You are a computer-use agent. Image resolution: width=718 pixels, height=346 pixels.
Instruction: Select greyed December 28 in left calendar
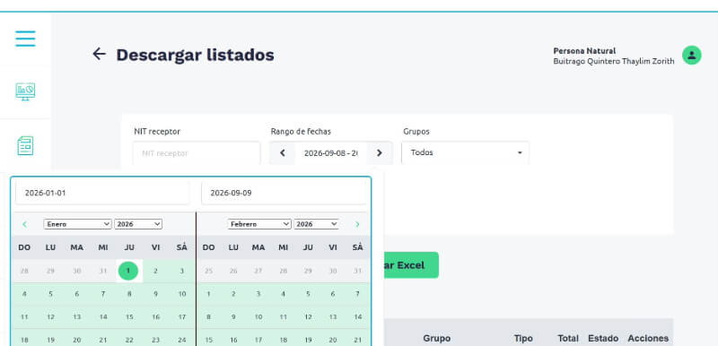tap(24, 271)
